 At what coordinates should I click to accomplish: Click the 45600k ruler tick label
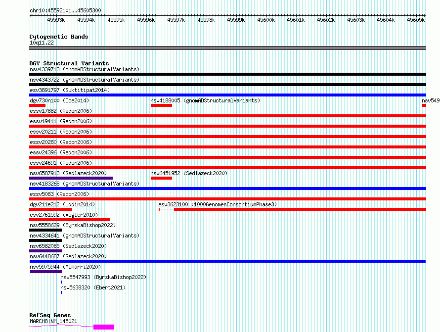266,20
